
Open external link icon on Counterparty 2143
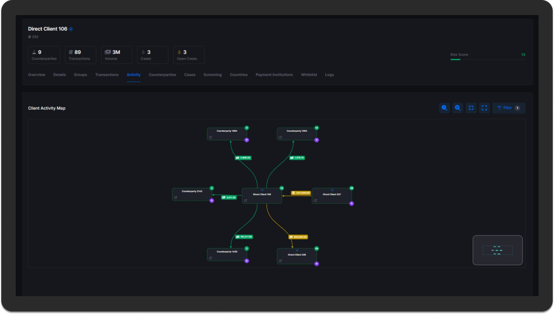176,198
